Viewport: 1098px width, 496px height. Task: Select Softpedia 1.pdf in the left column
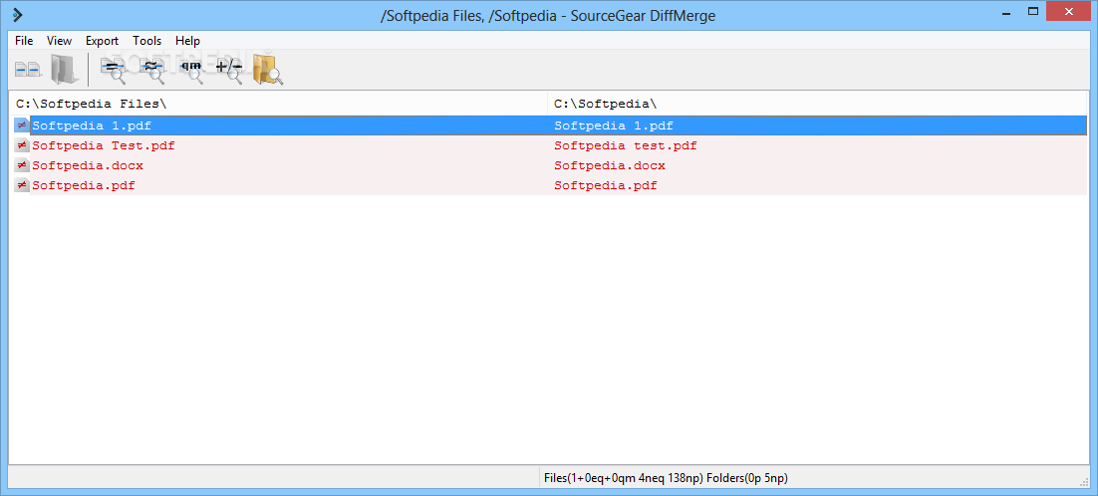(x=92, y=125)
